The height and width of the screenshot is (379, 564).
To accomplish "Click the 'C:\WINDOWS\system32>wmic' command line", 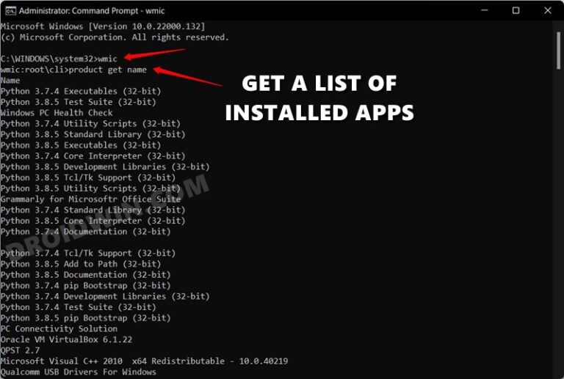I will point(59,59).
